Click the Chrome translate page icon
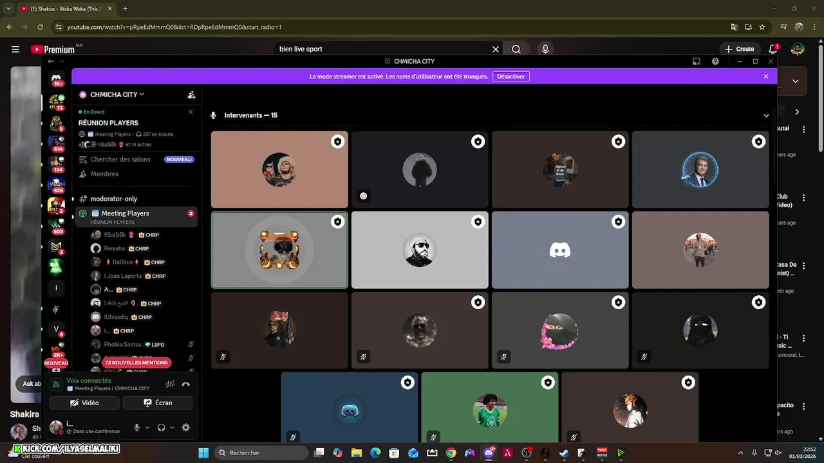 point(735,27)
